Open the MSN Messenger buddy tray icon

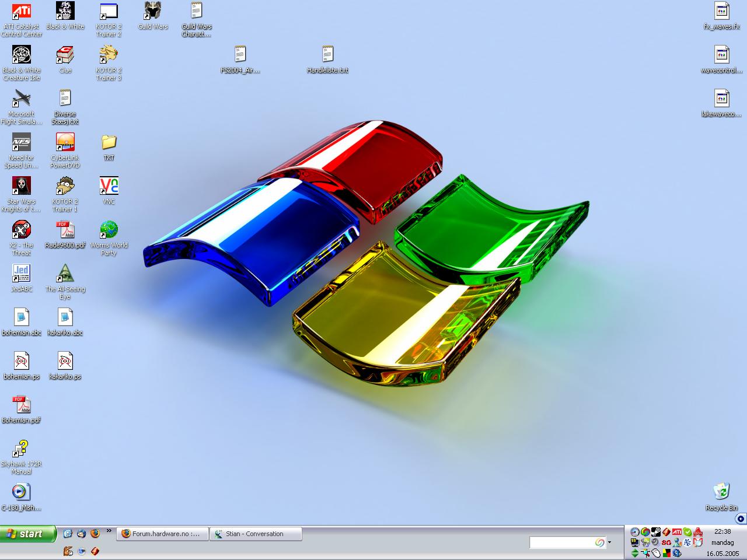pyautogui.click(x=677, y=542)
